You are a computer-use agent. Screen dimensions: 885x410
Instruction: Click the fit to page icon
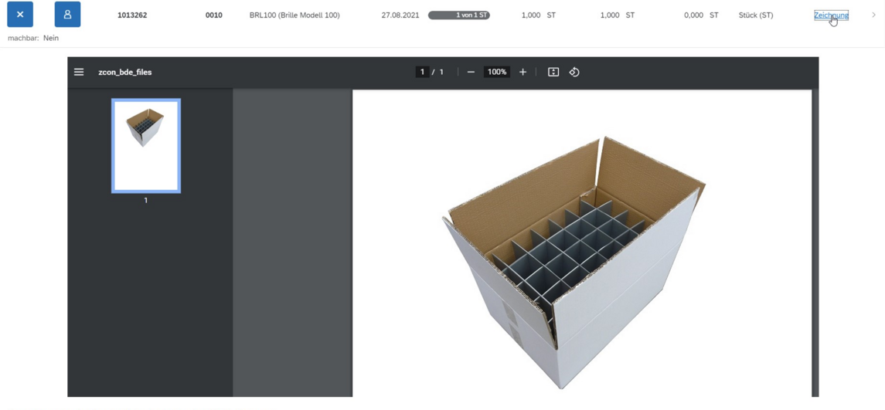point(553,72)
